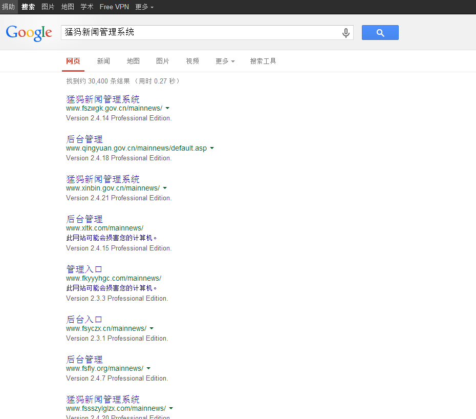Click result count text 找到约 30,400 条结果
The image size is (476, 419).
coord(98,81)
